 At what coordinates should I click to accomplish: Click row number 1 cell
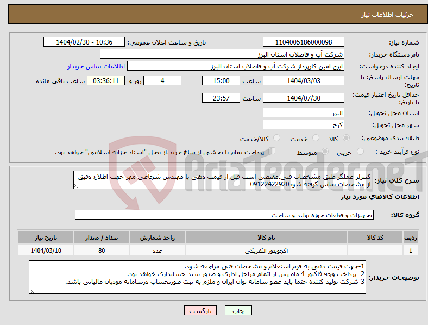[x=411, y=251]
